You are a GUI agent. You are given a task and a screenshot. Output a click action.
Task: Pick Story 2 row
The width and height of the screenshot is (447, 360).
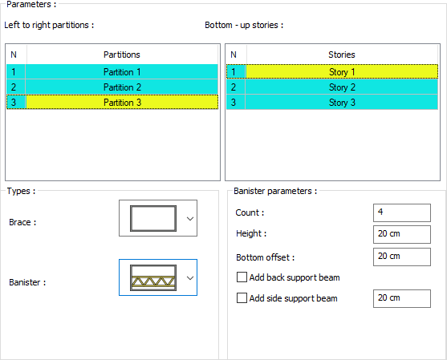332,87
